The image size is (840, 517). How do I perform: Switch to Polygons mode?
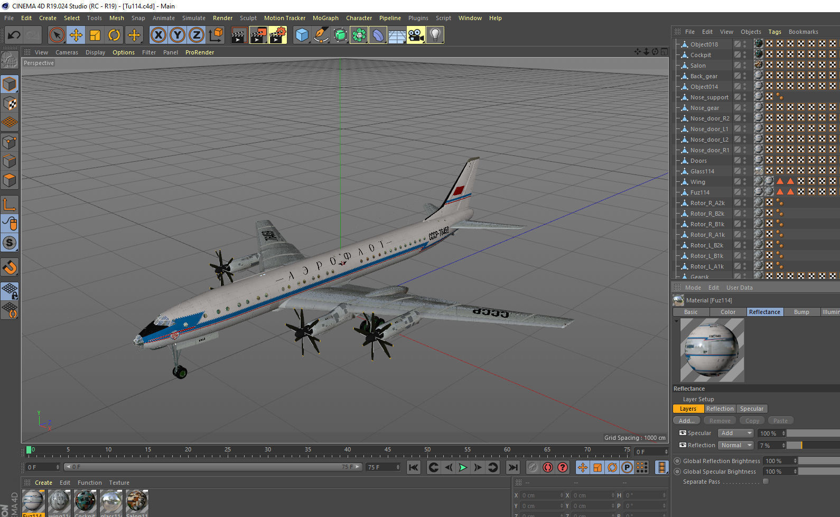point(10,180)
